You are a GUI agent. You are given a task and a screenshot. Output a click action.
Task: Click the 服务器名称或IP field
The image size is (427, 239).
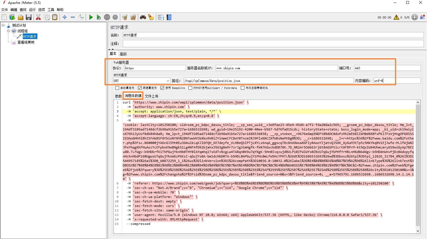(277, 68)
